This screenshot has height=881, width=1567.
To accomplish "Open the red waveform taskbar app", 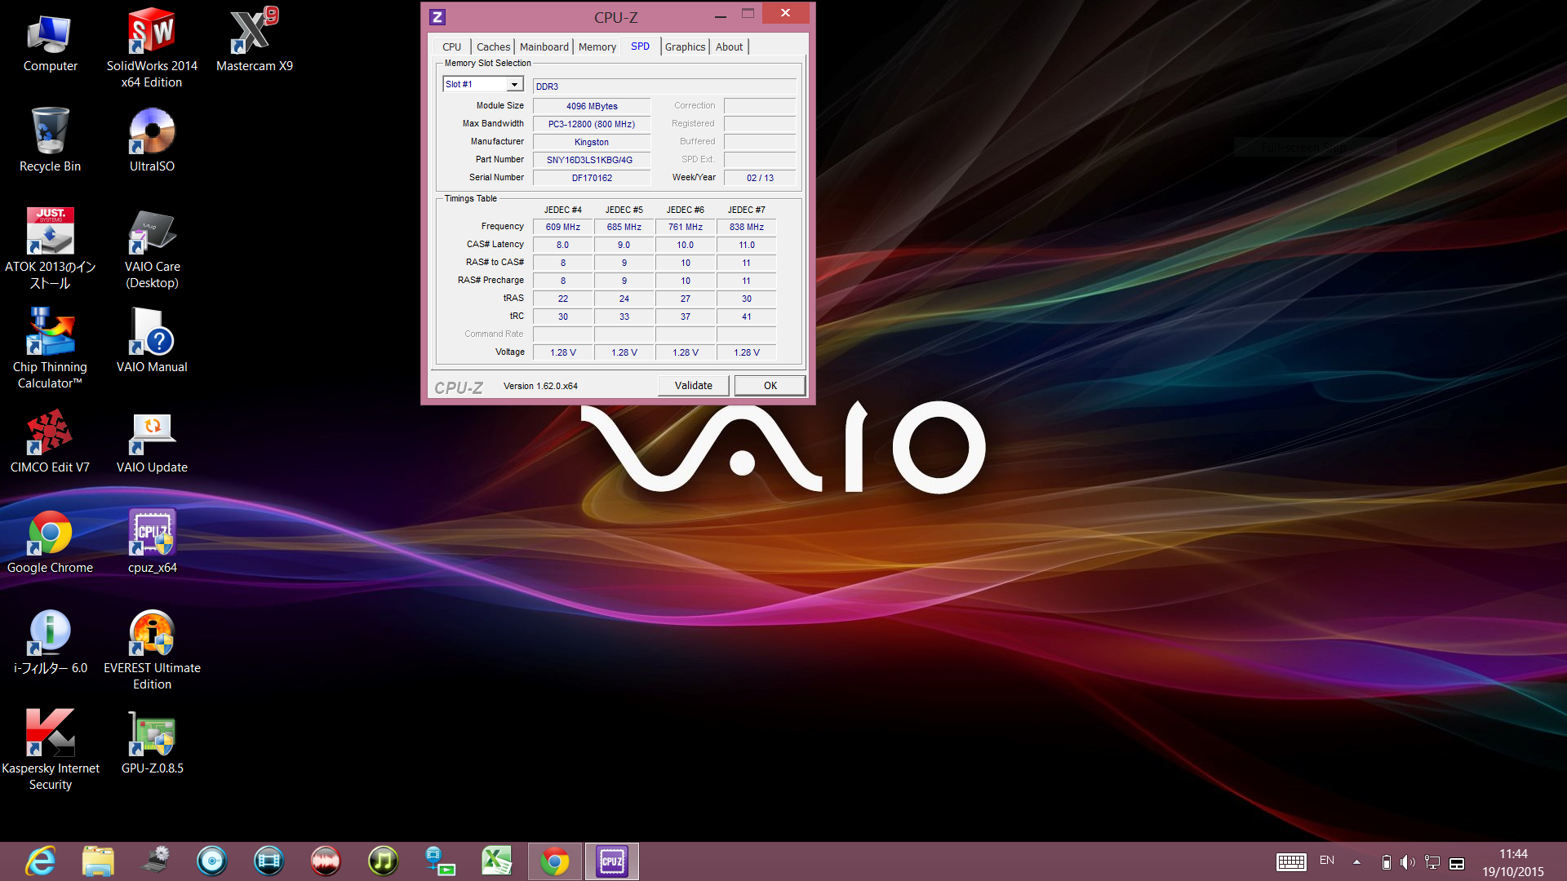I will pyautogui.click(x=326, y=861).
